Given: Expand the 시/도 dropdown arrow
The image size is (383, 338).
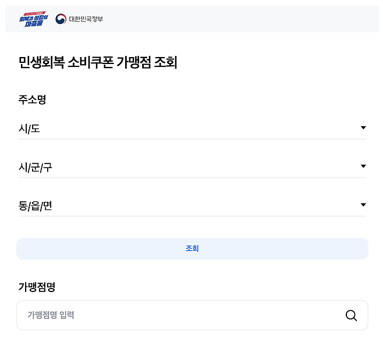Looking at the screenshot, I should tap(363, 128).
